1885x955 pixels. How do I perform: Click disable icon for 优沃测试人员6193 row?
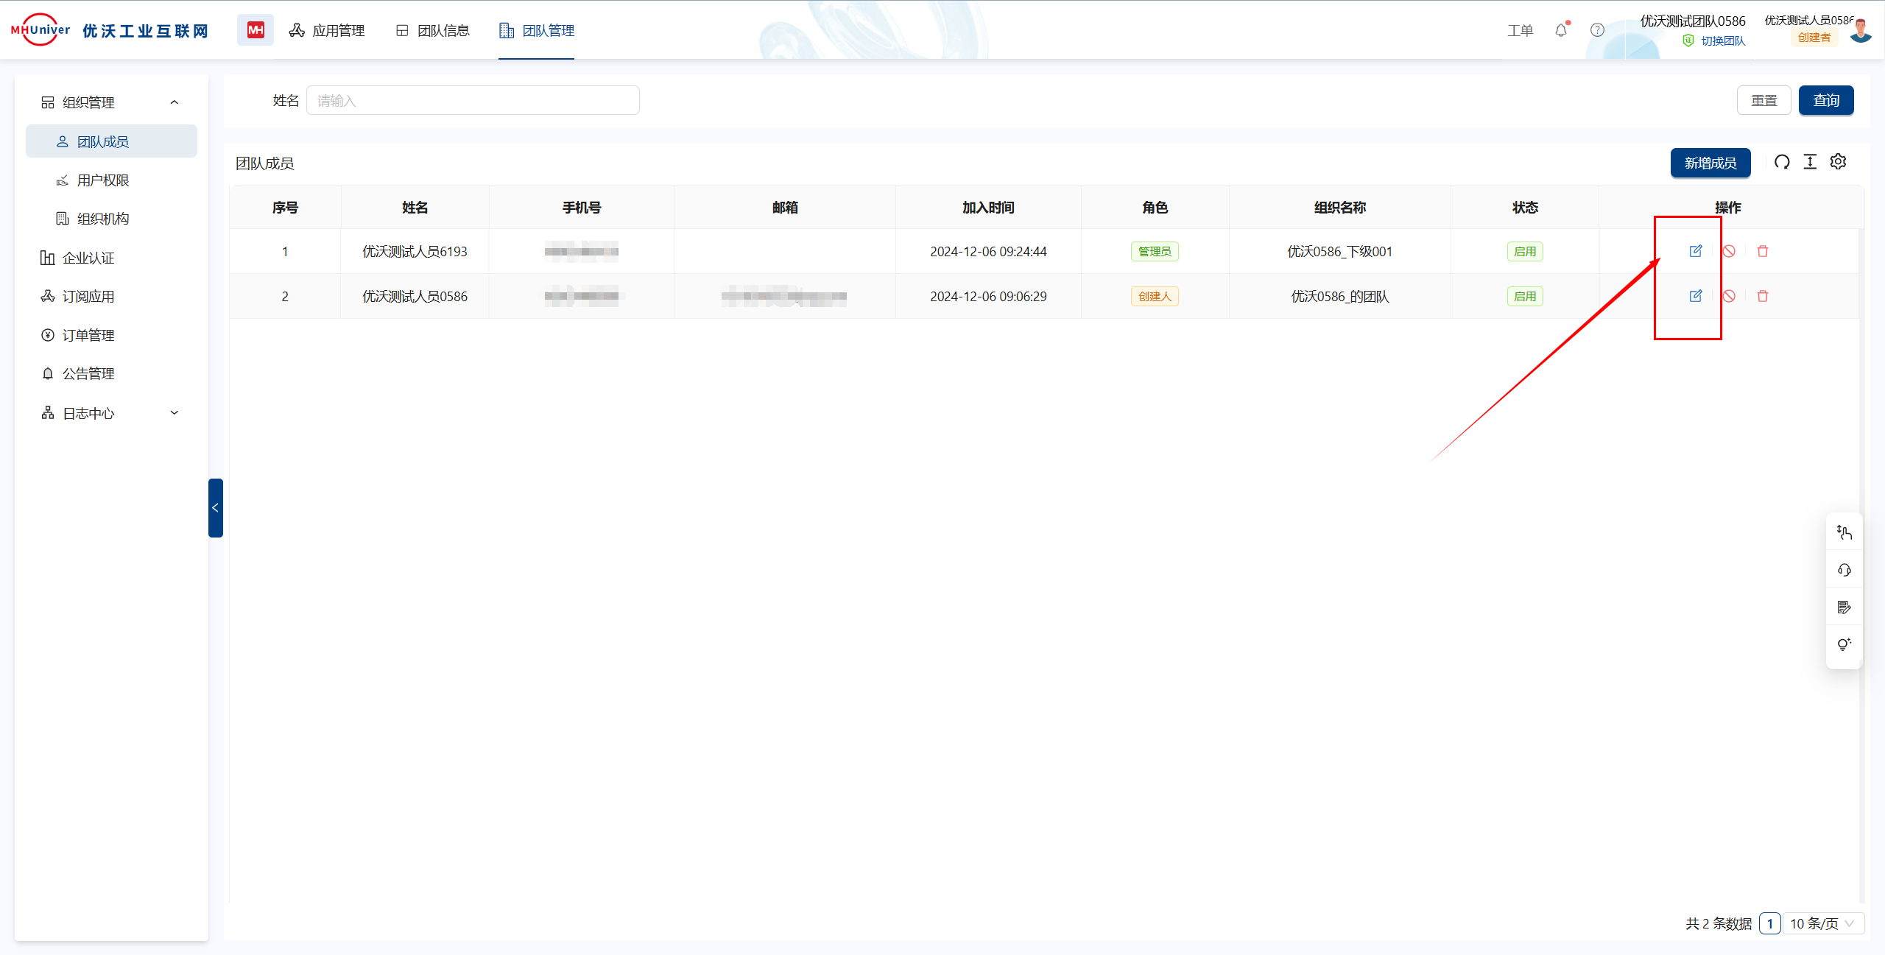click(1729, 251)
